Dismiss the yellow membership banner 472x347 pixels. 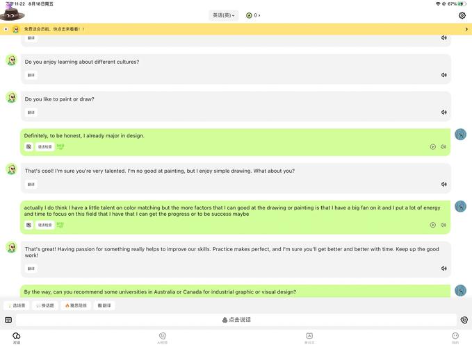6,29
